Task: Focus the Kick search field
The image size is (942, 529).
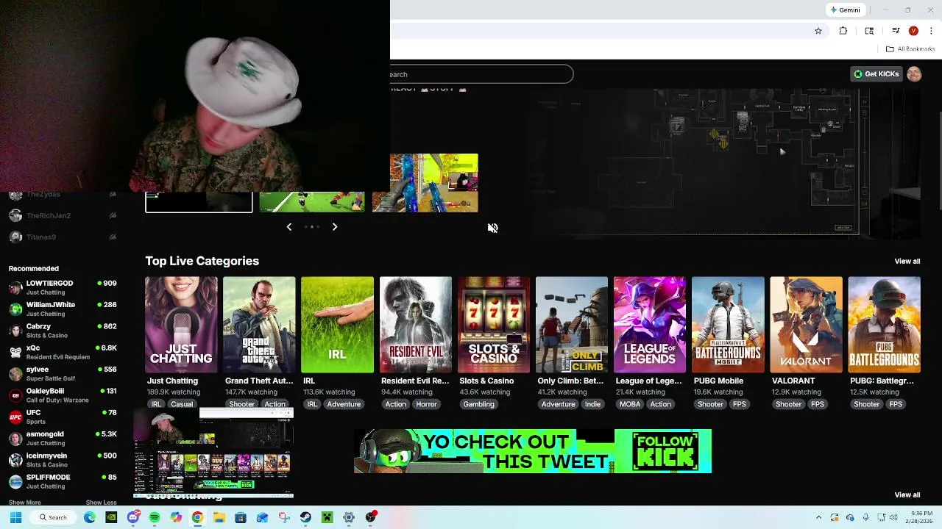Action: point(481,74)
